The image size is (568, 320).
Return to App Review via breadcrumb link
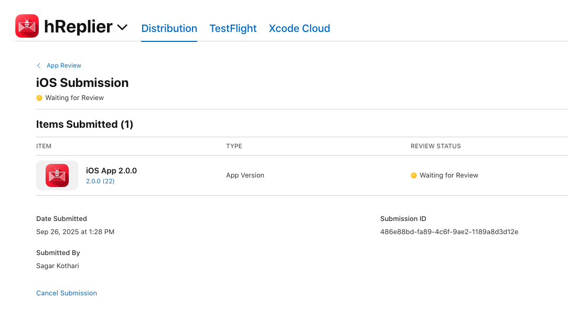pyautogui.click(x=63, y=65)
